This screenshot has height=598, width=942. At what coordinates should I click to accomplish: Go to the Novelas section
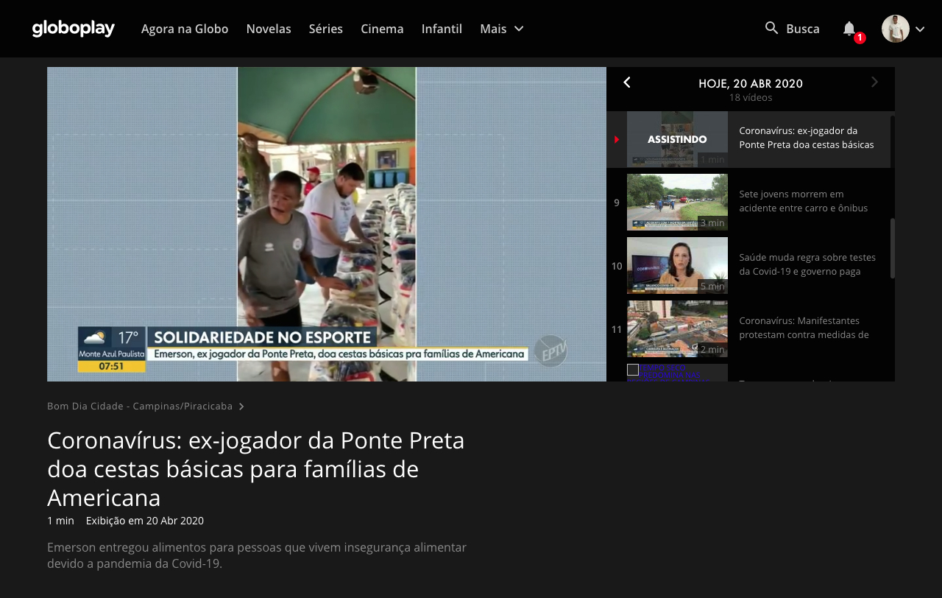[x=269, y=29]
